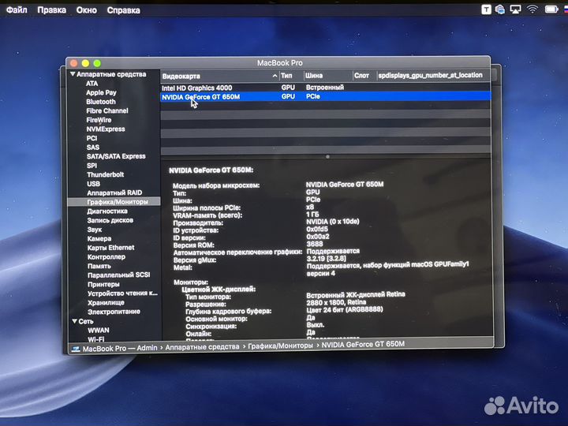Select NVMExpress in the sidebar
The width and height of the screenshot is (568, 426).
point(106,129)
